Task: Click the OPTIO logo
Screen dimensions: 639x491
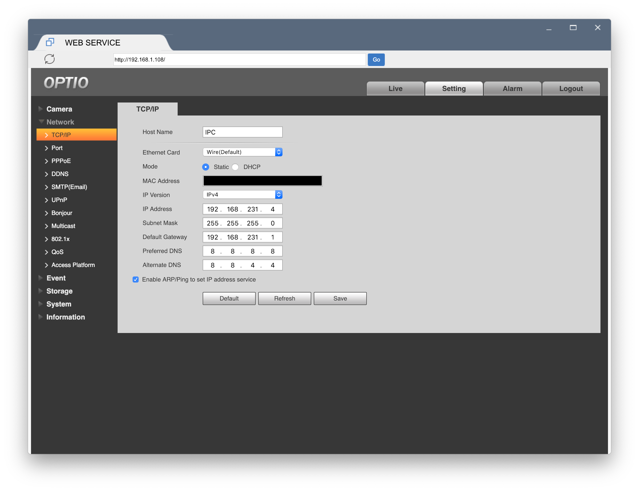Action: coord(66,83)
